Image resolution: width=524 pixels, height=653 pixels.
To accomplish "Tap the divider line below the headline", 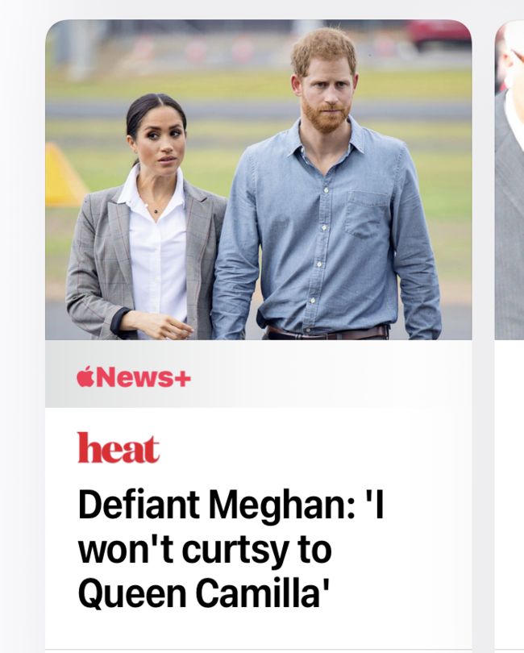I will tap(258, 649).
